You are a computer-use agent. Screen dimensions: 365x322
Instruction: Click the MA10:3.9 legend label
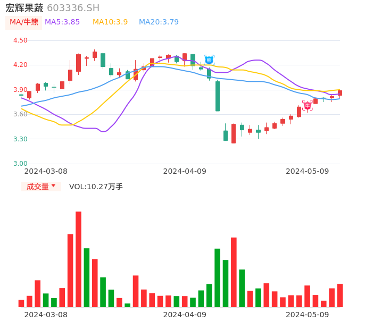110,22
